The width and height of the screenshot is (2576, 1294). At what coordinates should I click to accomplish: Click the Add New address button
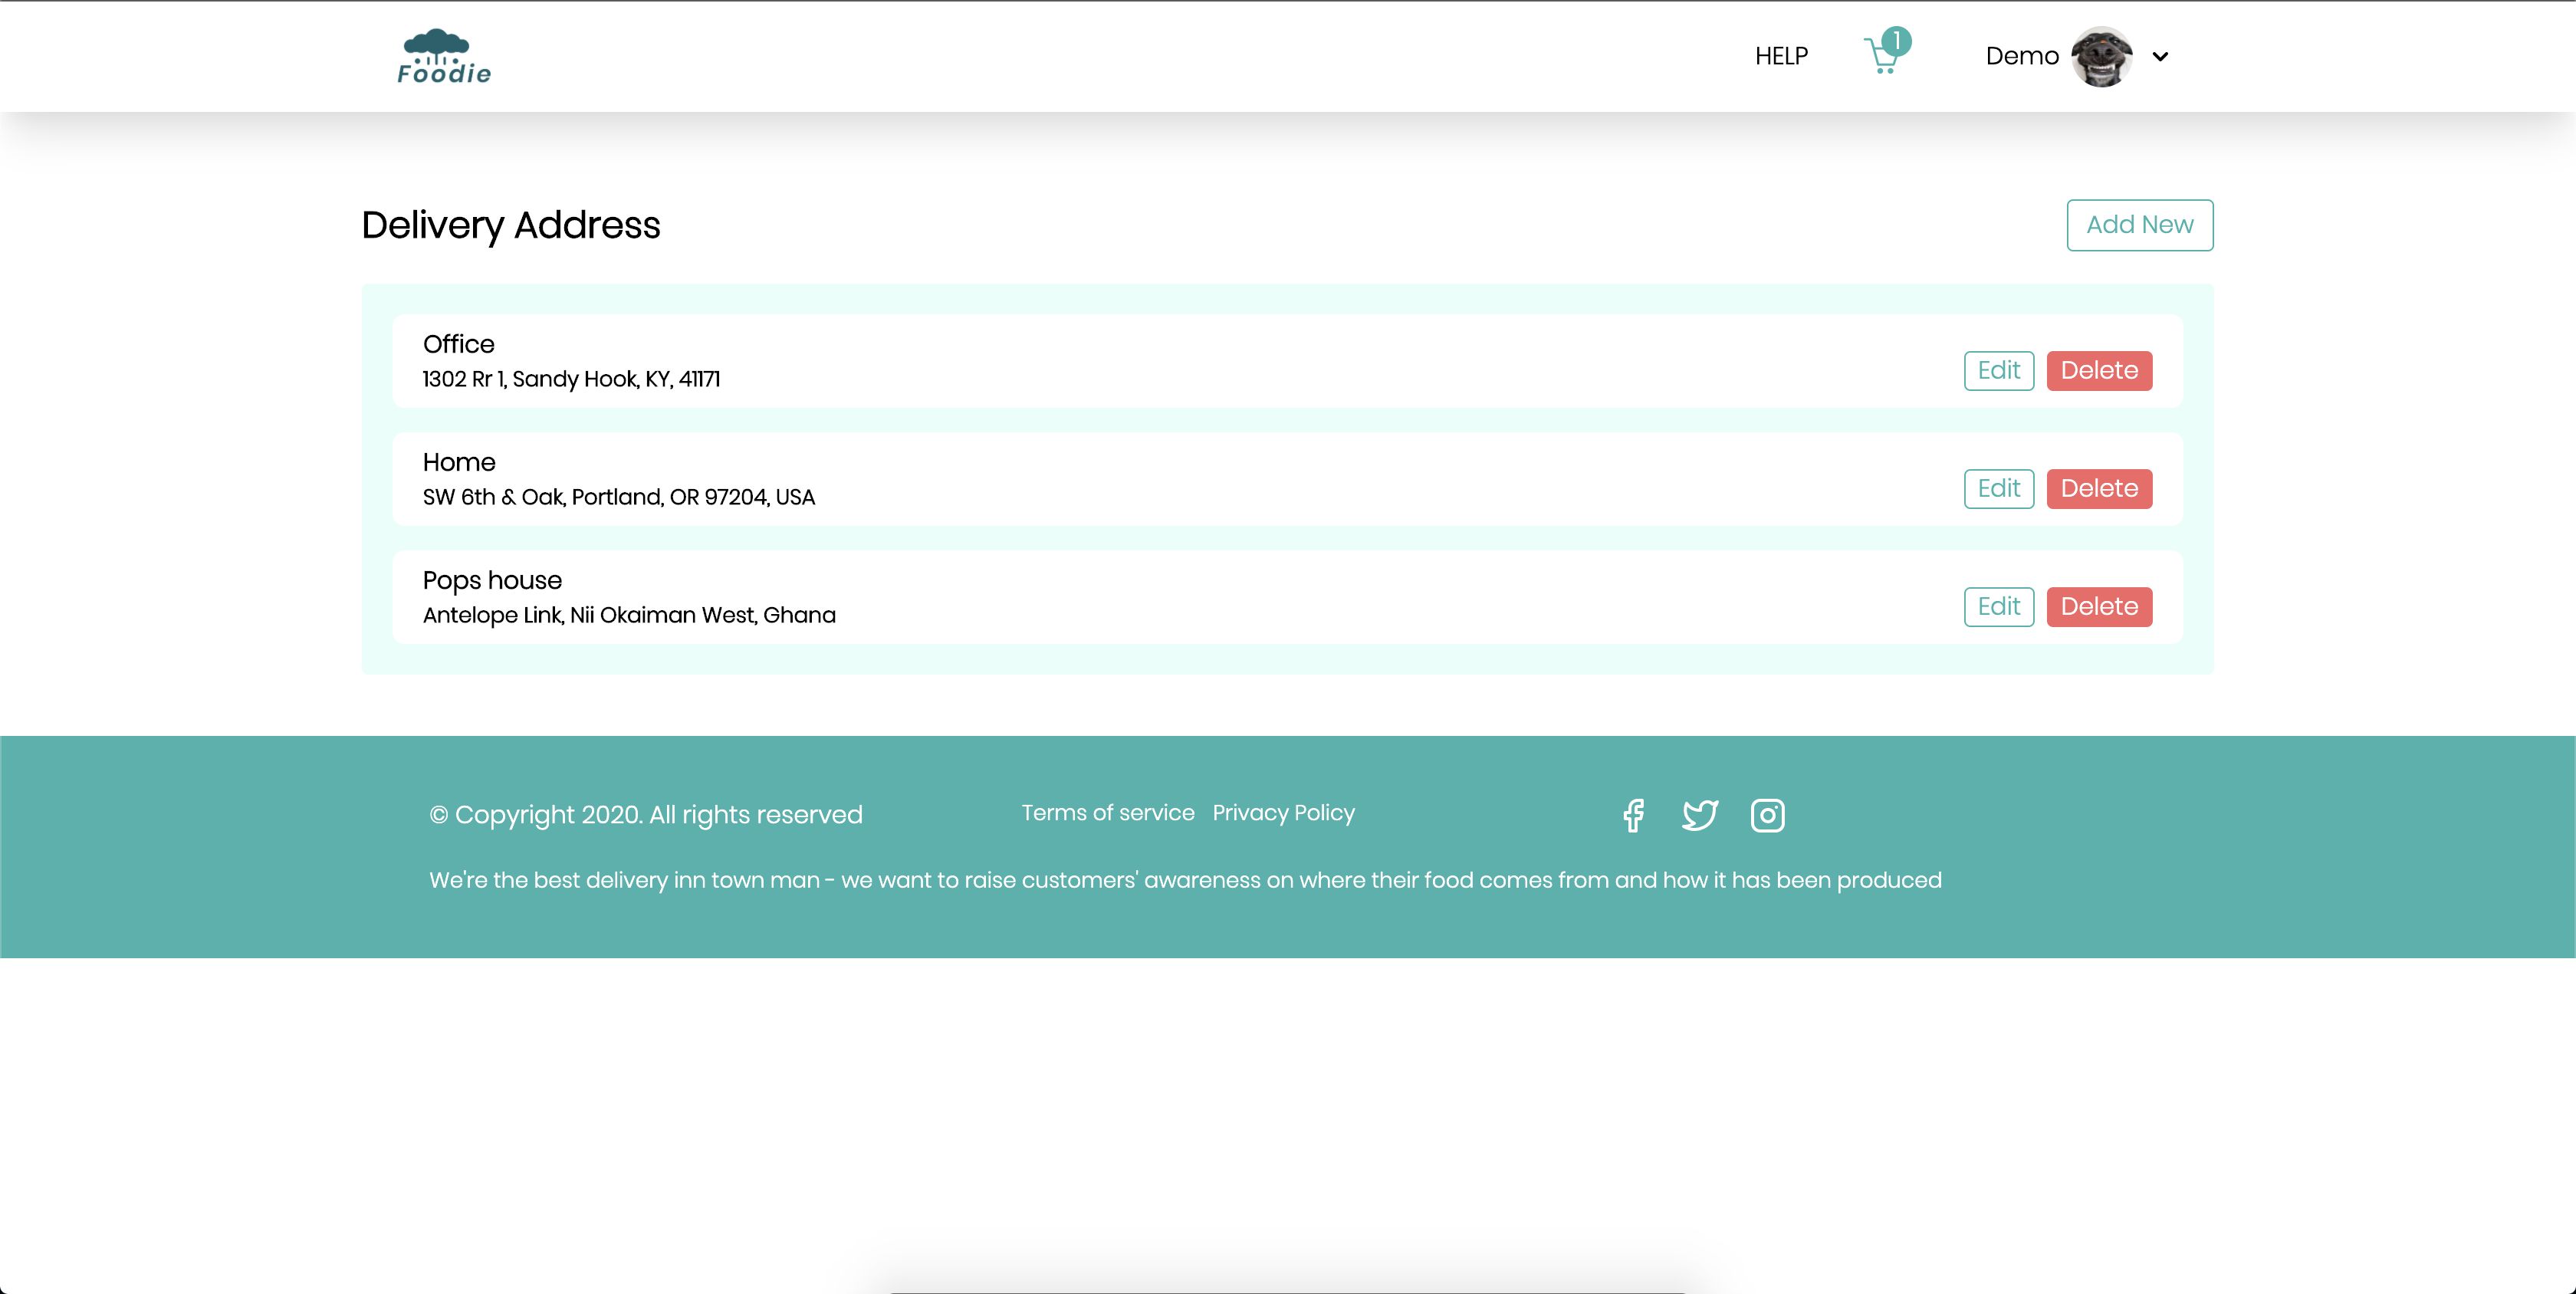pos(2140,225)
